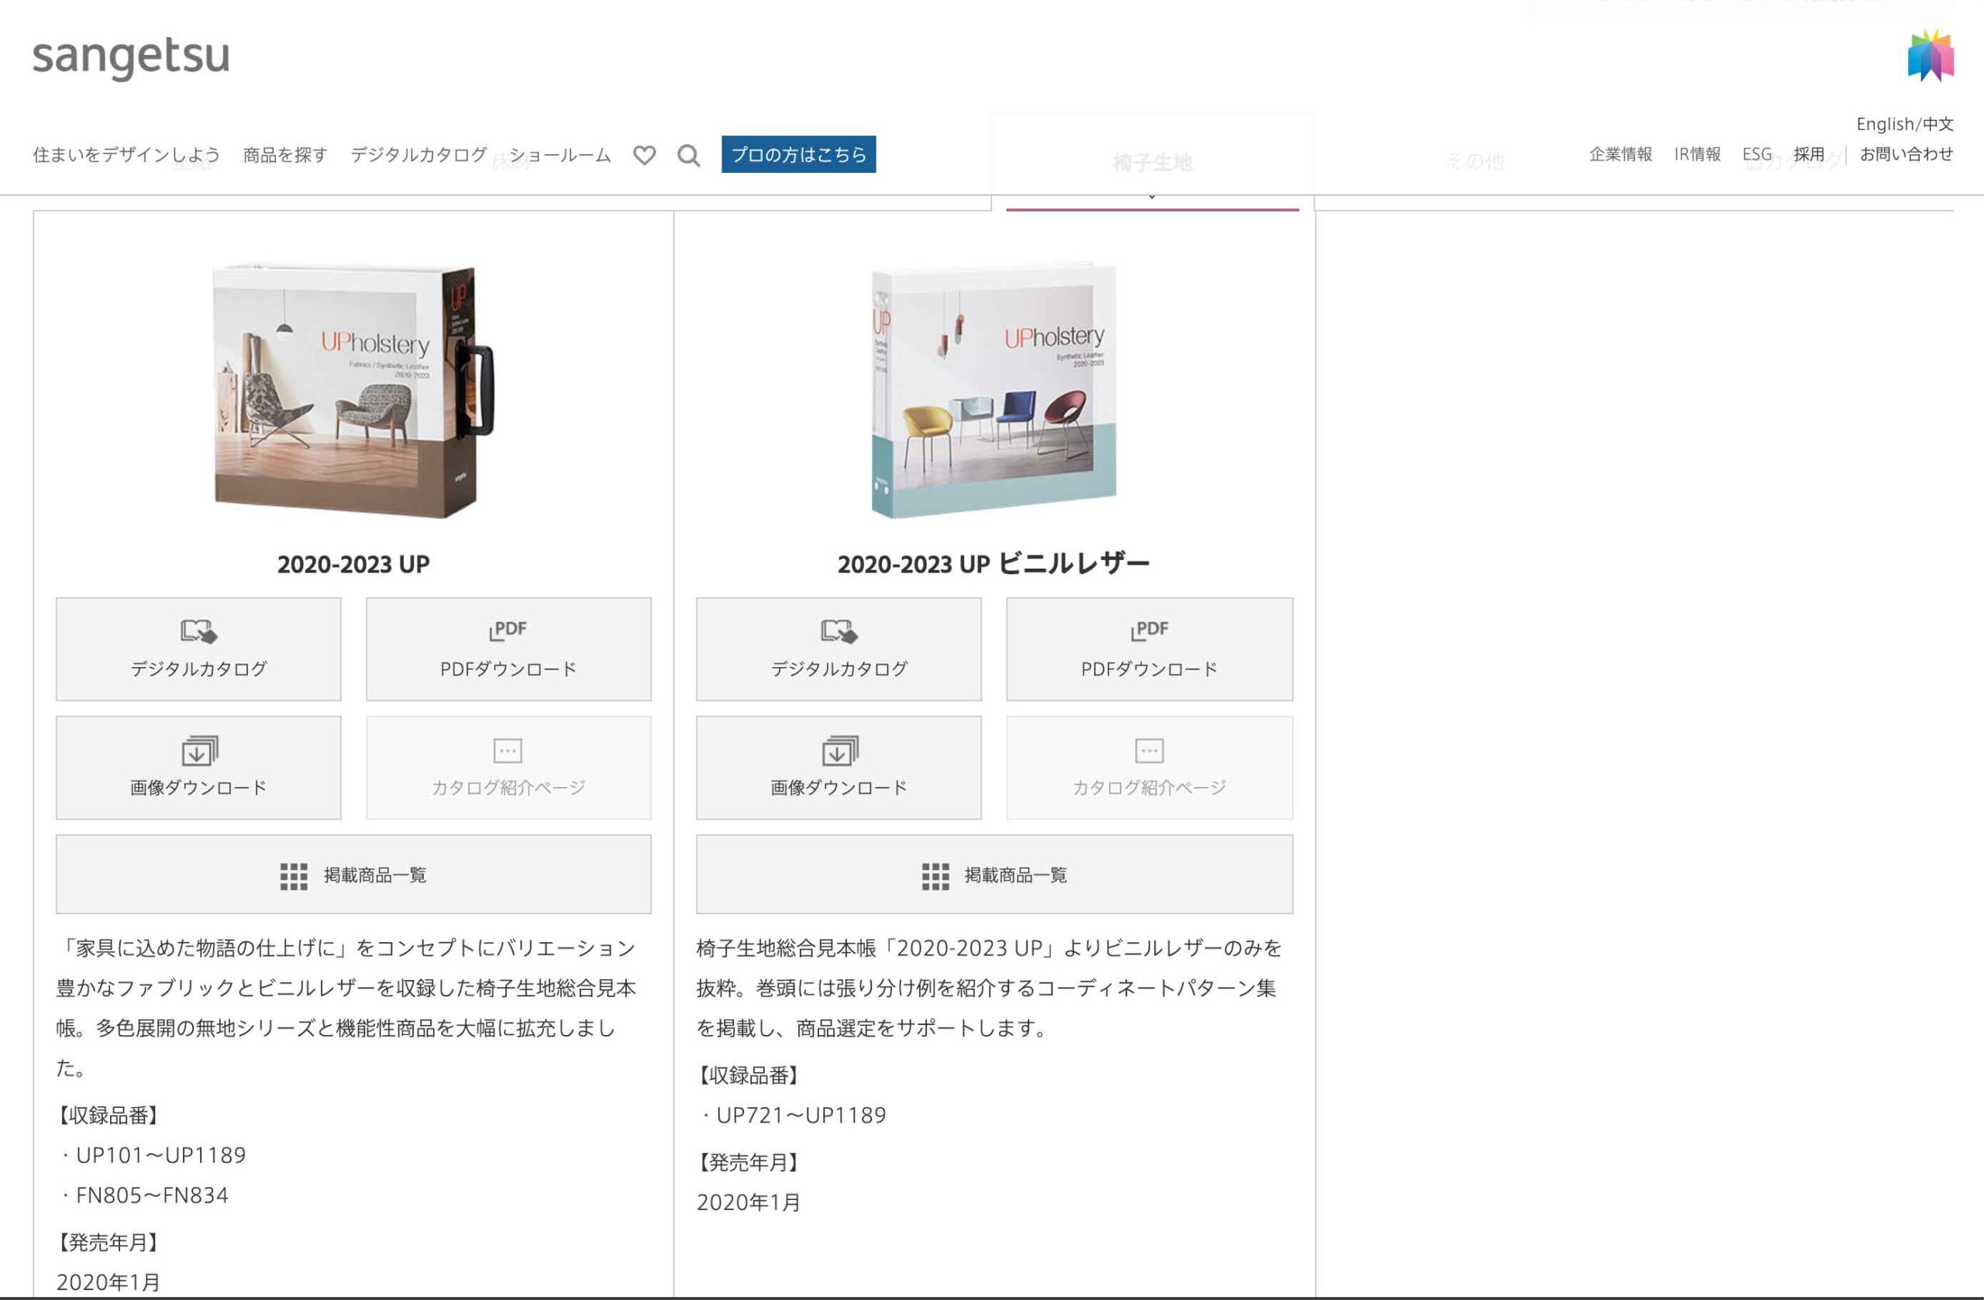Click the sangetsu logo

coord(131,57)
